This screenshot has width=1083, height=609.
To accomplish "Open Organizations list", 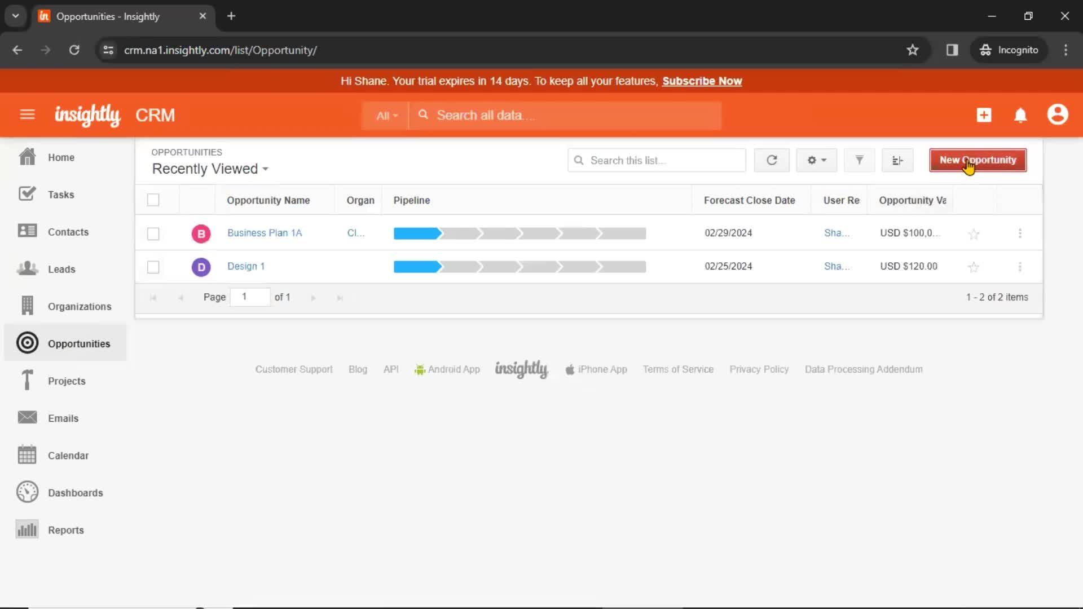I will coord(80,306).
